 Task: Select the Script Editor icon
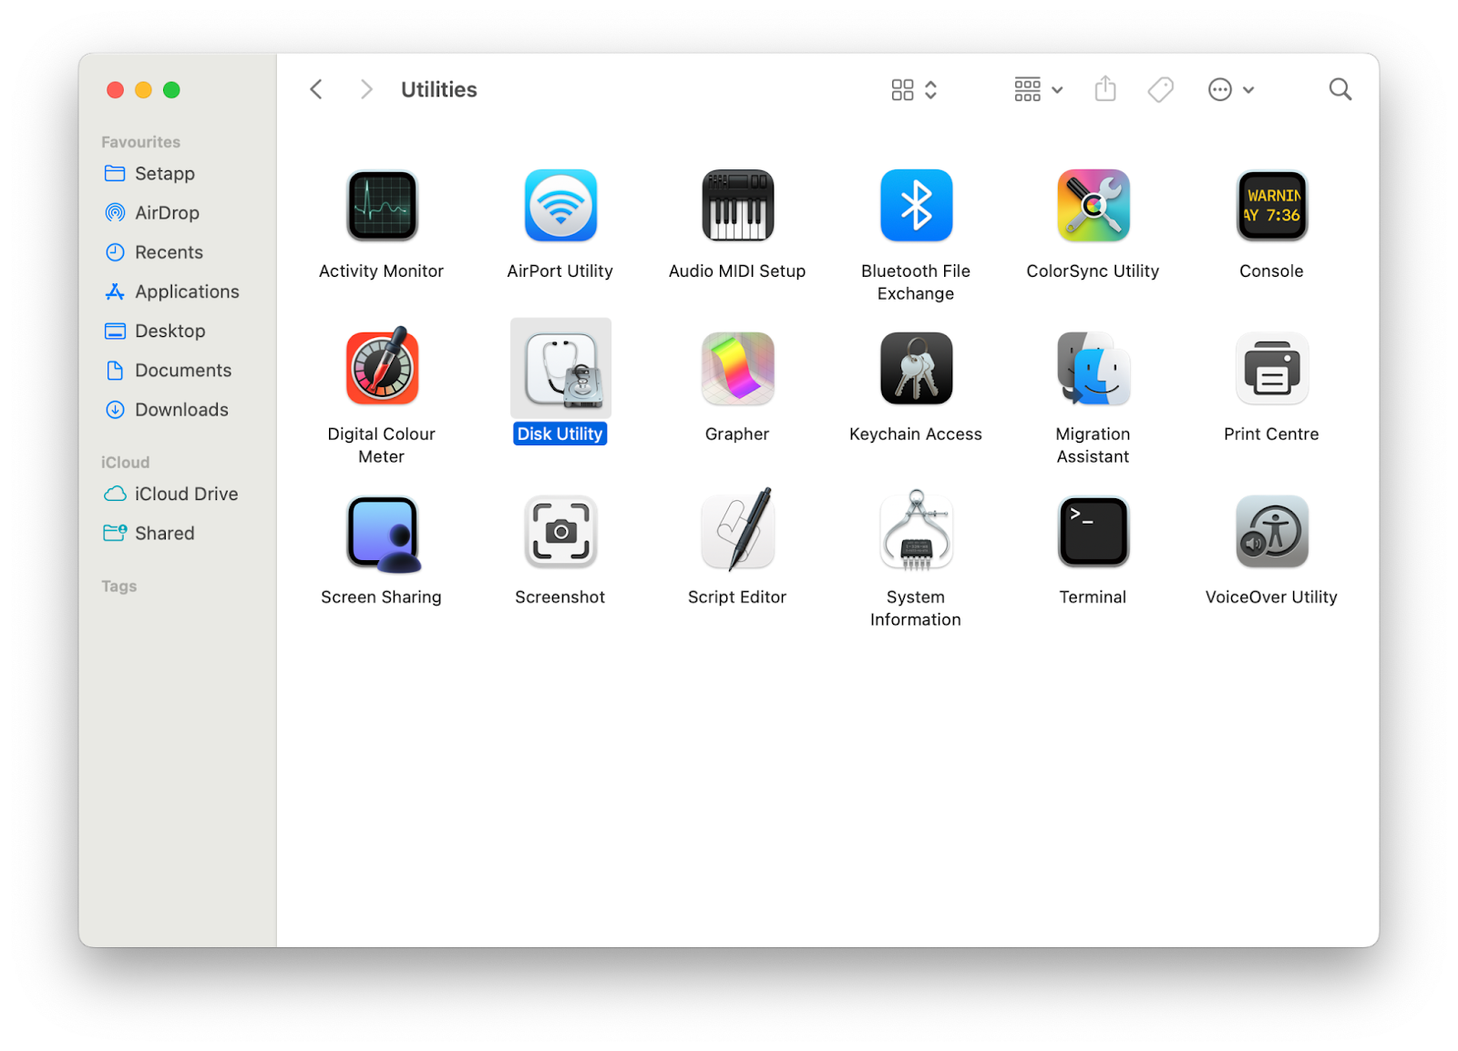point(738,530)
